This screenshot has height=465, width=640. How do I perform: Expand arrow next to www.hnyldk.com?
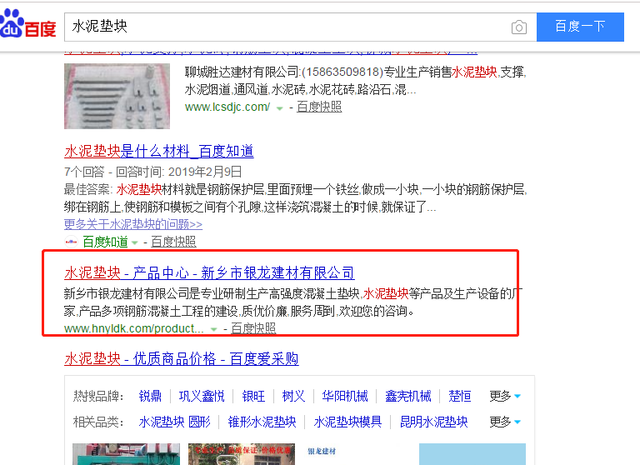click(214, 330)
